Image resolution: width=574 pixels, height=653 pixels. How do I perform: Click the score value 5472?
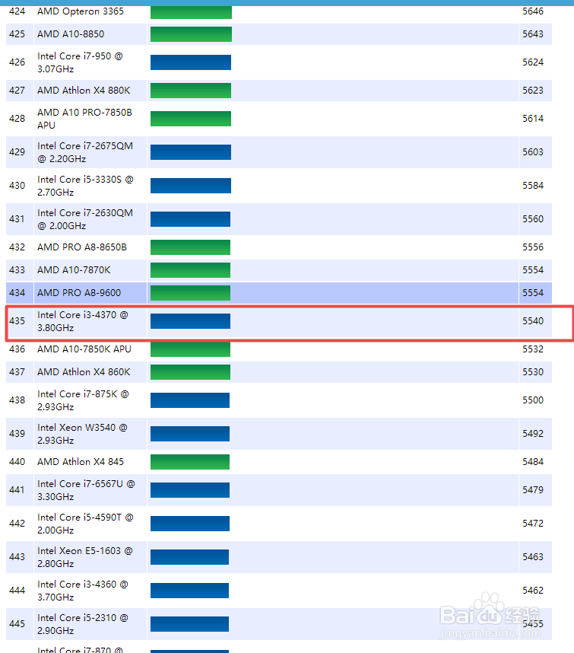[x=533, y=524]
